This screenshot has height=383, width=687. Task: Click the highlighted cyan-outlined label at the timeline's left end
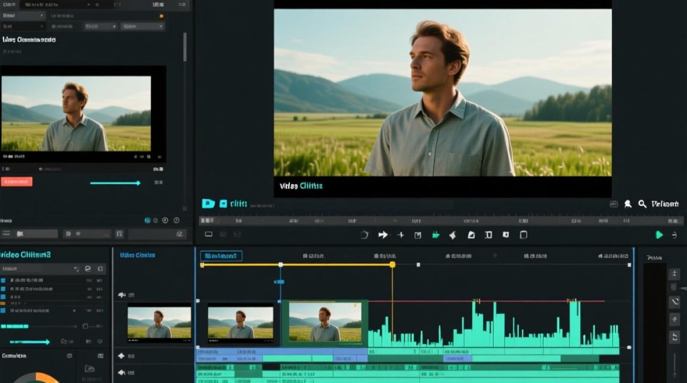click(221, 256)
